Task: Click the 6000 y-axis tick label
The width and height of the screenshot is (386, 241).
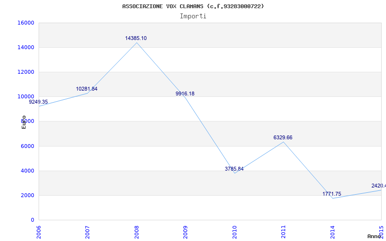Action: (28, 146)
